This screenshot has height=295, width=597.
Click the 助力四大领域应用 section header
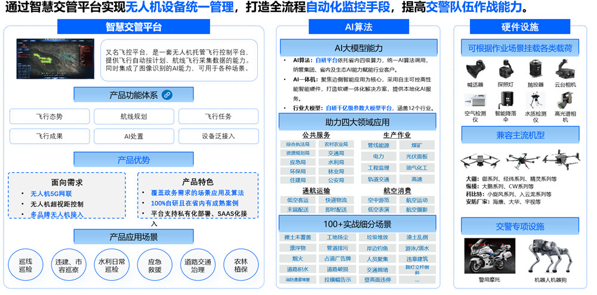pyautogui.click(x=357, y=122)
